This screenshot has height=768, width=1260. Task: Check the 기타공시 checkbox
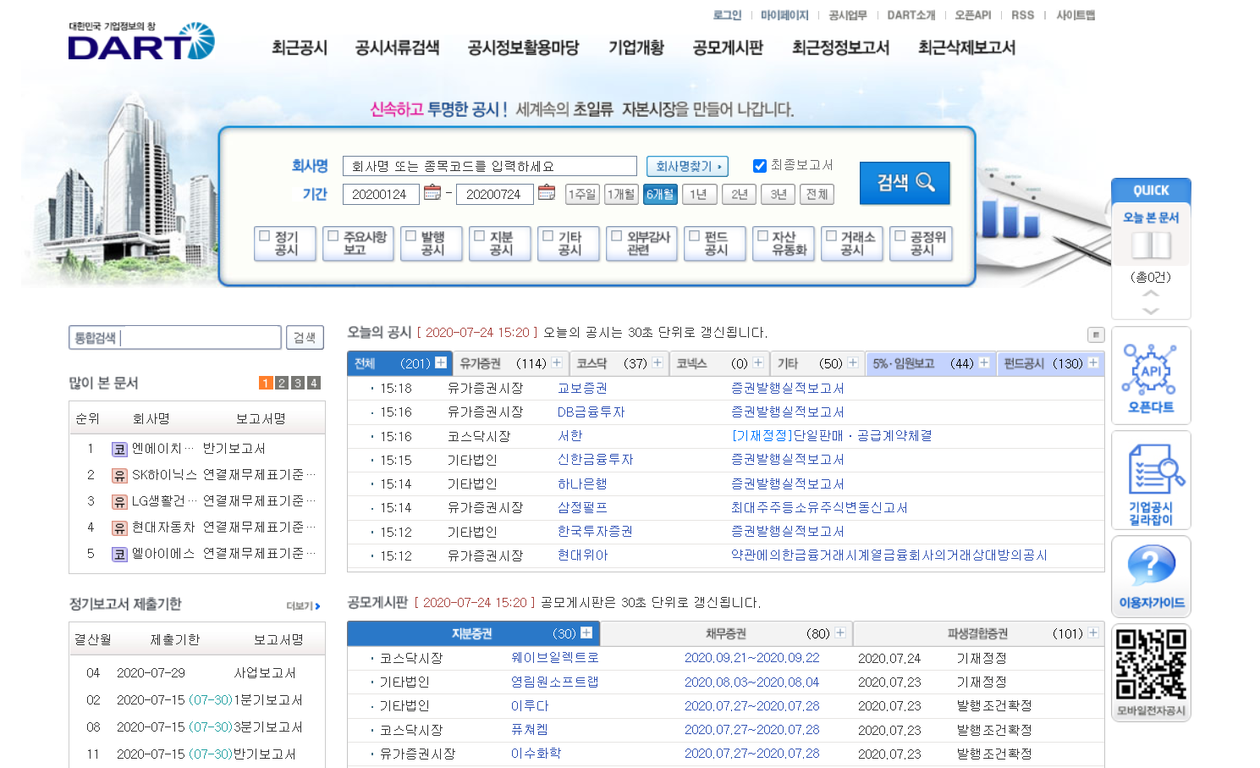click(x=548, y=236)
